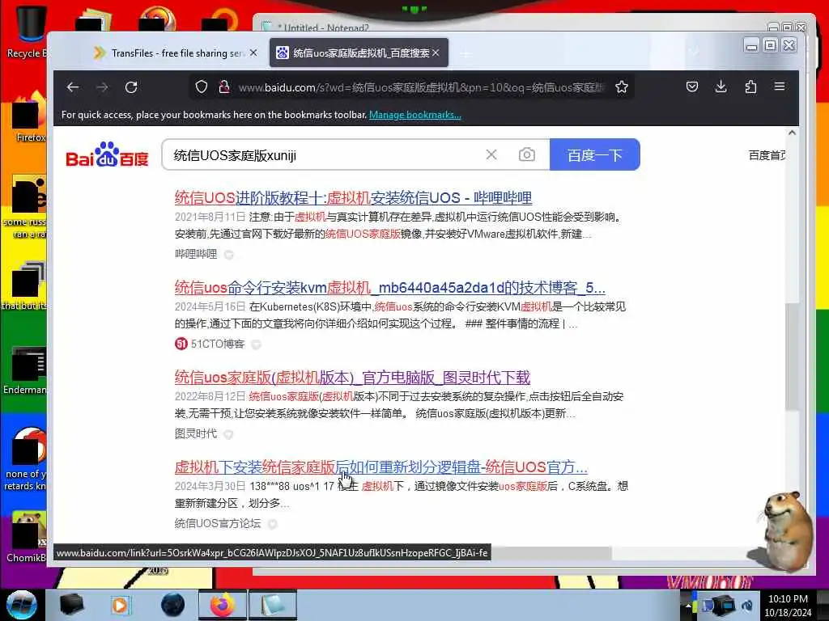
Task: Click the 51CTO red logo icon
Action: click(x=181, y=344)
